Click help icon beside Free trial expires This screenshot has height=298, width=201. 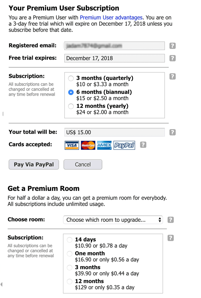click(x=172, y=58)
